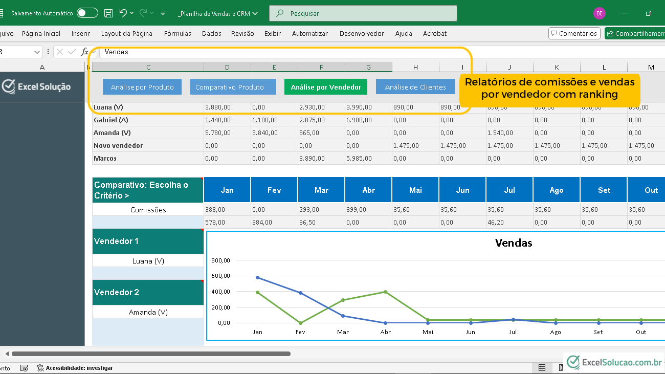
Task: Expand the Name Box dropdown arrow
Action: 37,52
